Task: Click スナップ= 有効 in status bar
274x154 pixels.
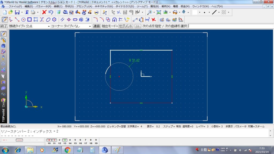Action: [172, 126]
